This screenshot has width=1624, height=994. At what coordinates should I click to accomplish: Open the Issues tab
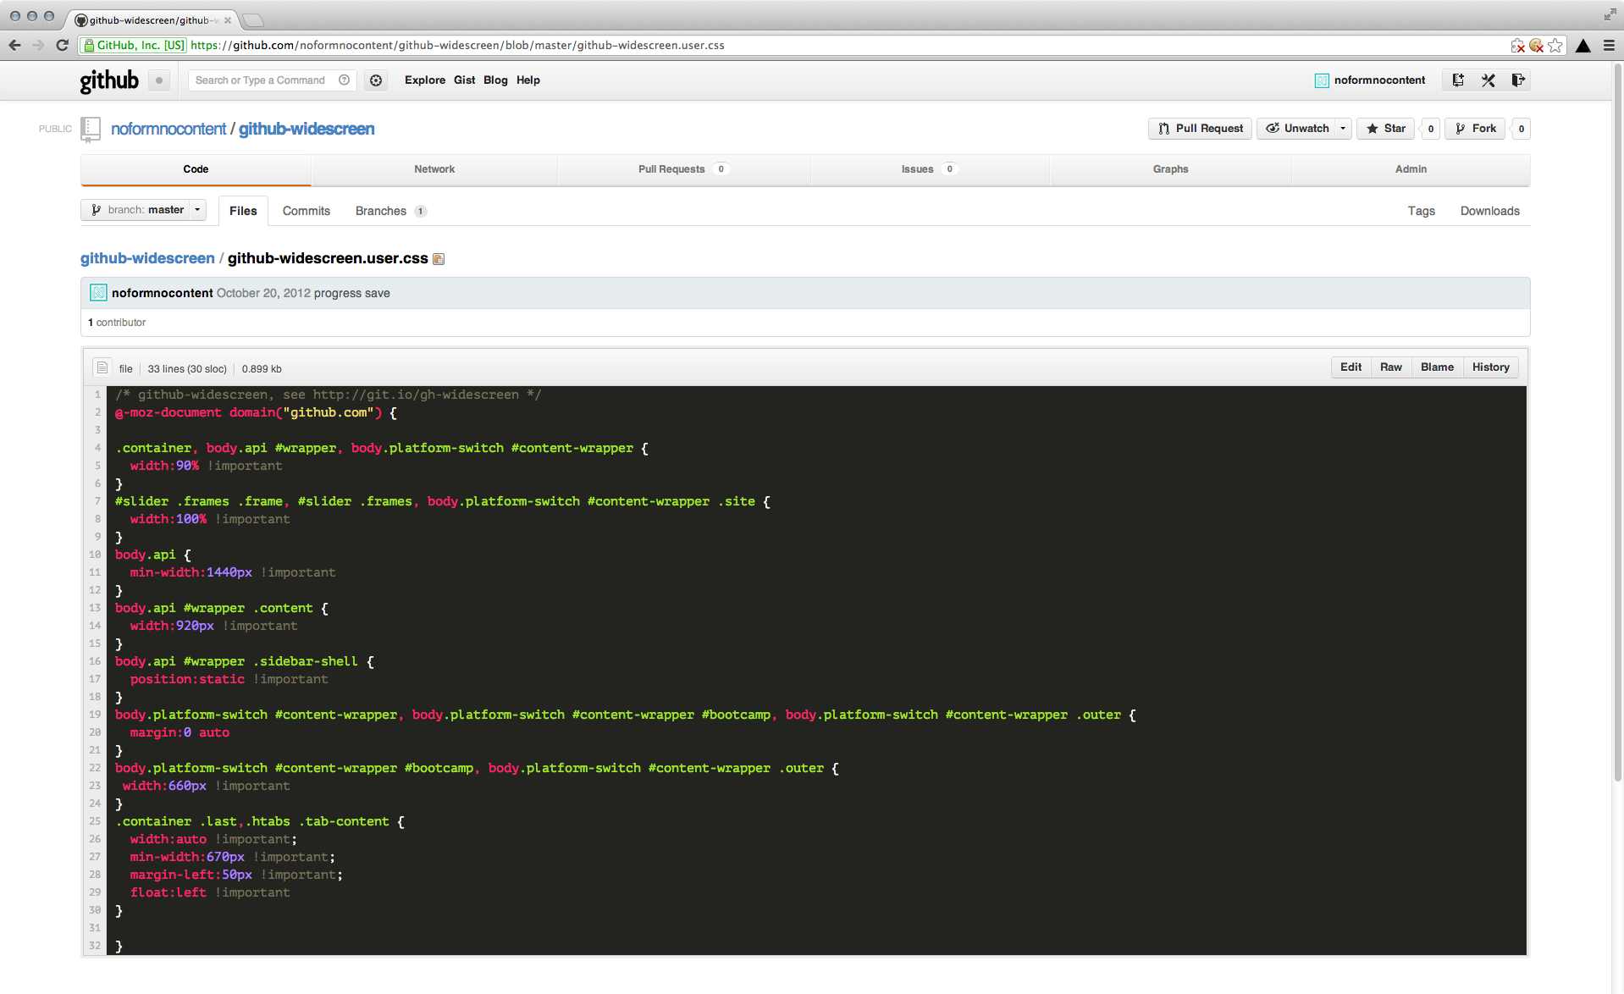click(929, 169)
